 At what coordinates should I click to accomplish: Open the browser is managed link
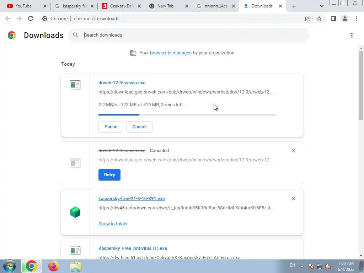pyautogui.click(x=171, y=53)
